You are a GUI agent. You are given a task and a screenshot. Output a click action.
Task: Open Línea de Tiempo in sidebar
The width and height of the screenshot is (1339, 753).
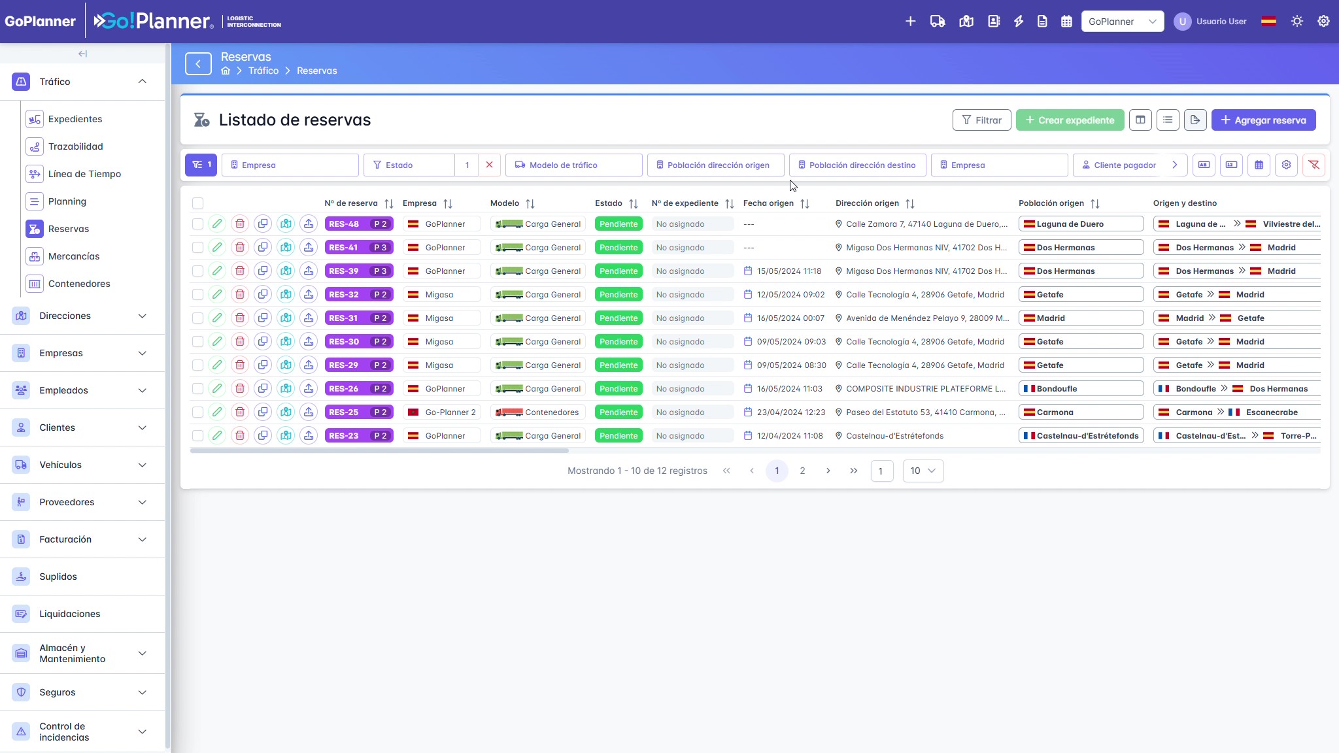(x=84, y=175)
